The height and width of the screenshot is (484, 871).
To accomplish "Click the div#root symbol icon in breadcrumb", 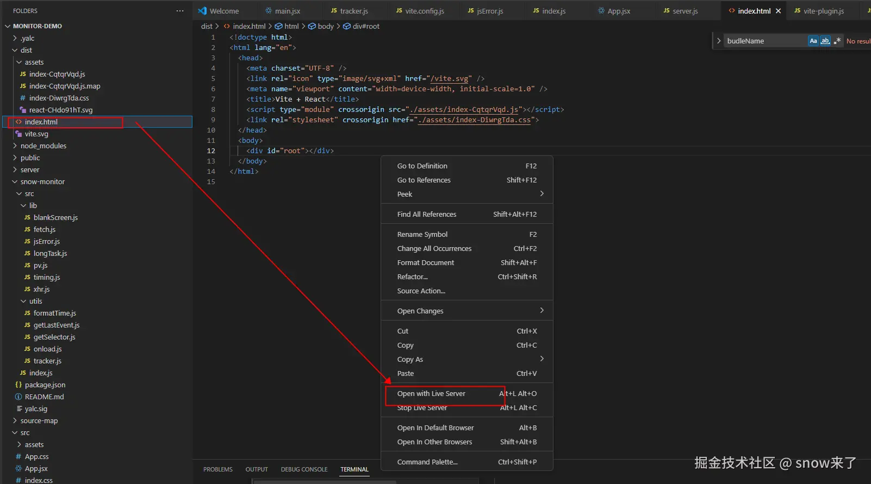I will coord(346,26).
